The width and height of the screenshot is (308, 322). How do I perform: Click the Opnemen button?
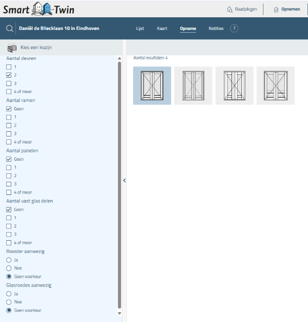(286, 9)
